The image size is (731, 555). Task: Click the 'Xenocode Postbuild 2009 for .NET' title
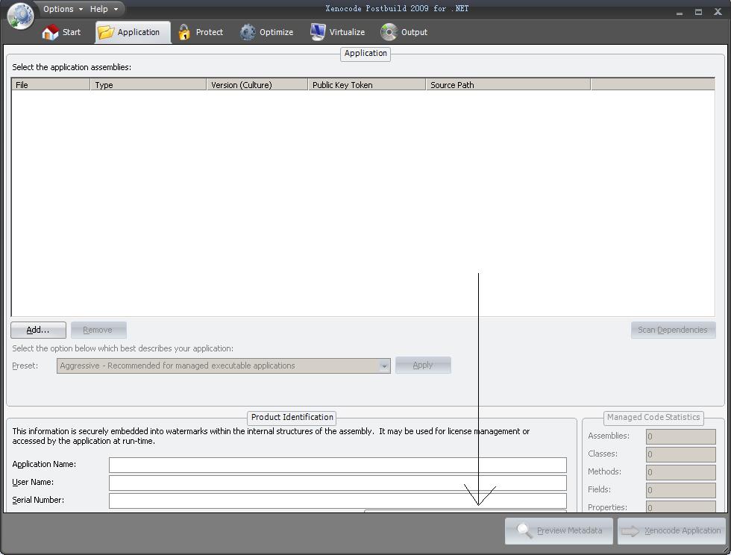(x=397, y=8)
